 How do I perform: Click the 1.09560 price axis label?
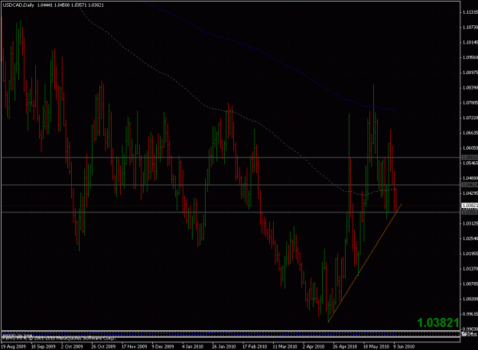click(470, 57)
